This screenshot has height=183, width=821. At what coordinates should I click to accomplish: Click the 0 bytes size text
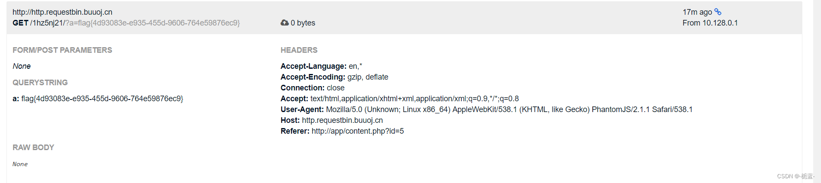click(303, 23)
